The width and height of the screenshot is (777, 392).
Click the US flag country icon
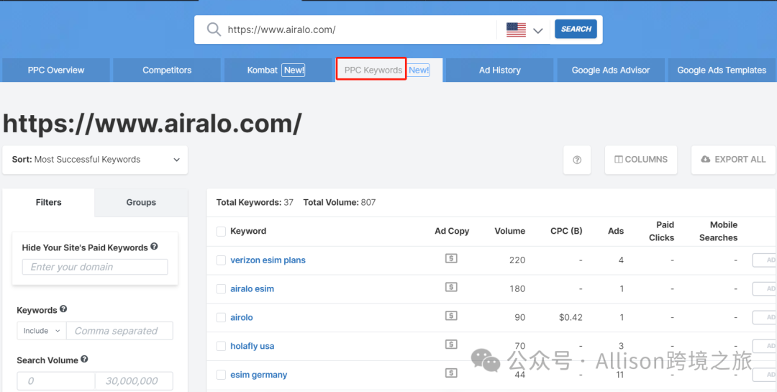[516, 29]
